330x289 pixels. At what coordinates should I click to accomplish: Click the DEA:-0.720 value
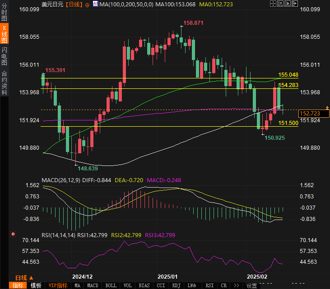(129, 180)
